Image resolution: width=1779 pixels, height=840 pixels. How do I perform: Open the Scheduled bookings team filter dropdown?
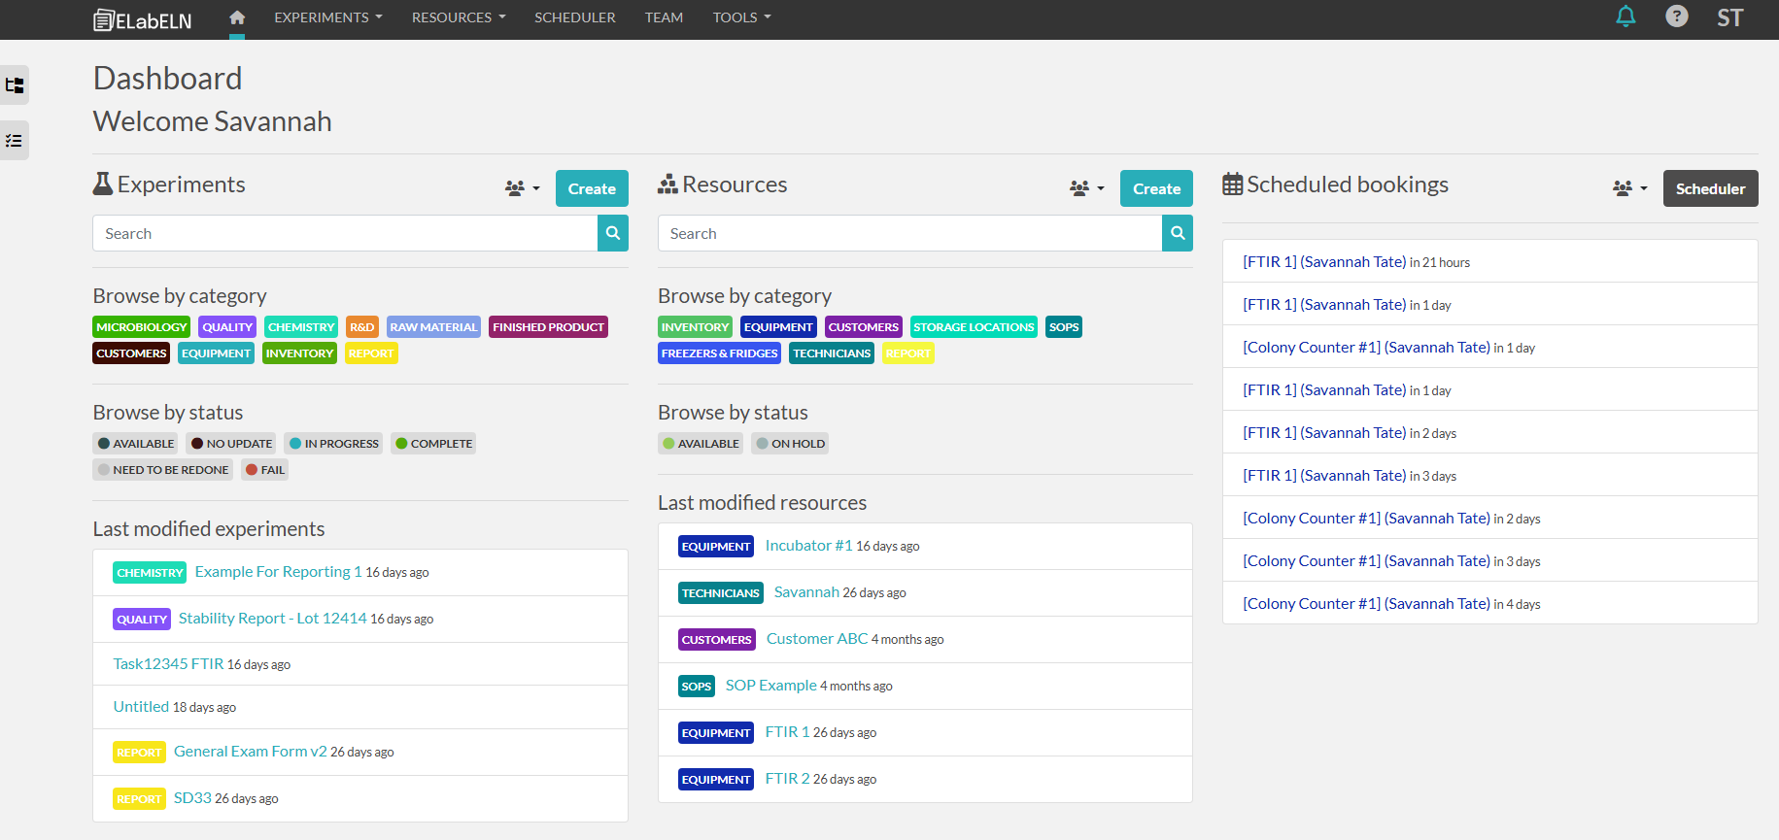point(1629,188)
